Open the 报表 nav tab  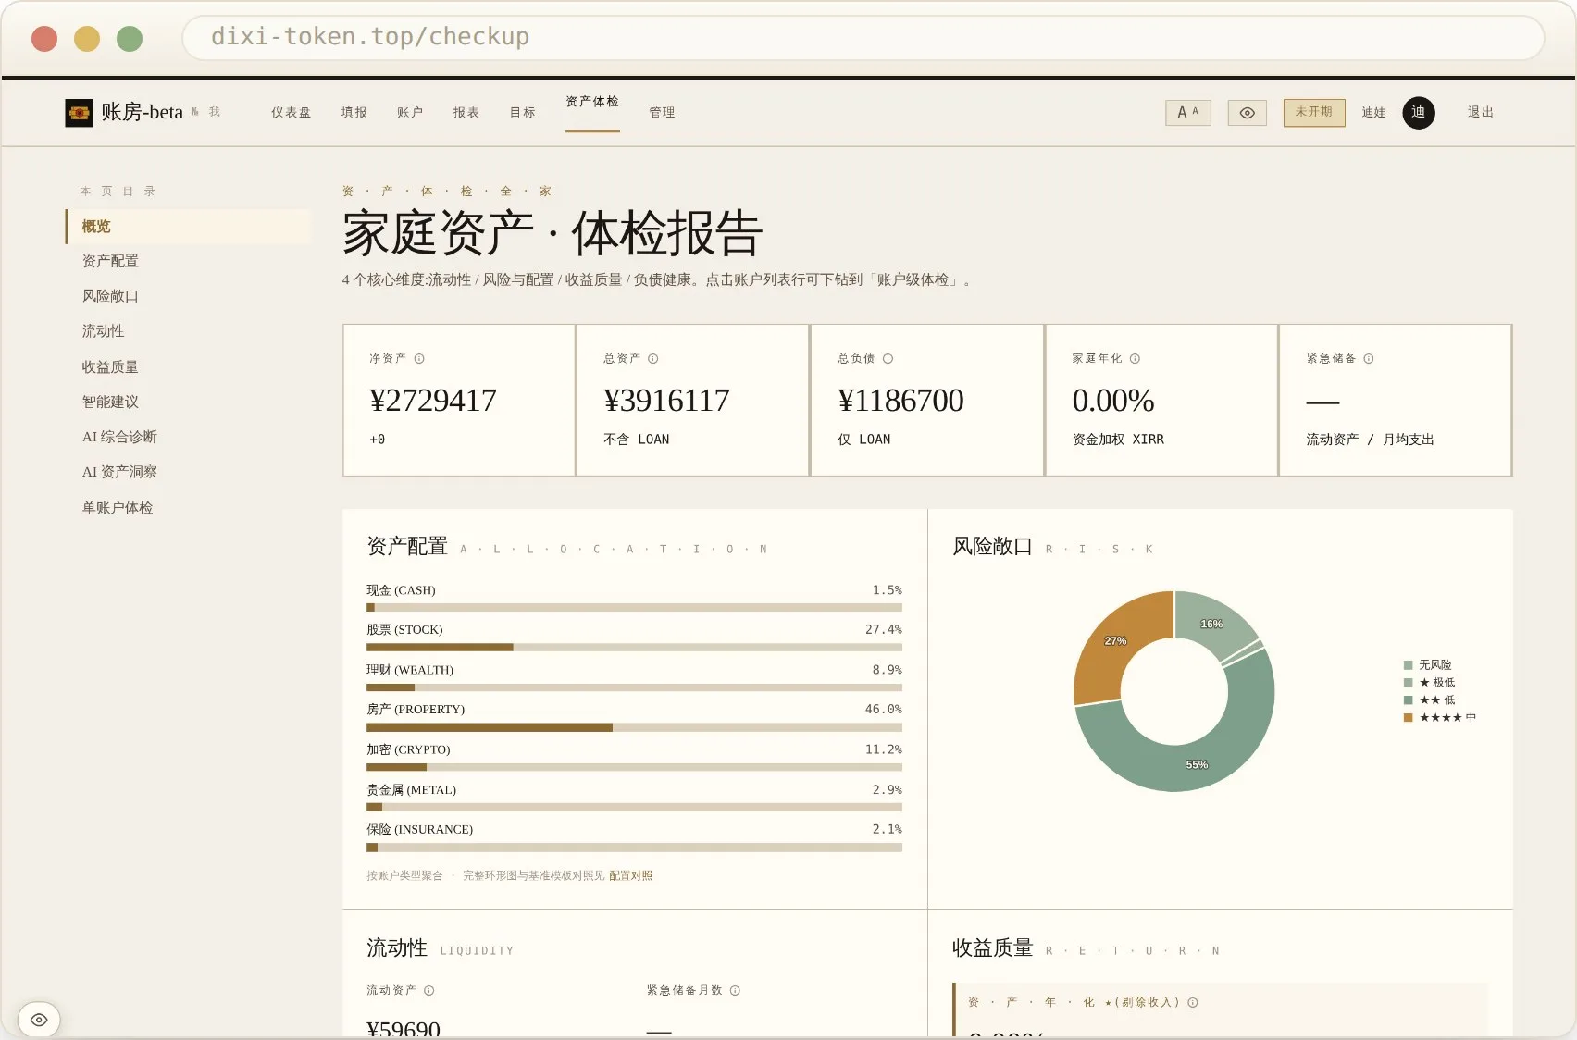466,113
